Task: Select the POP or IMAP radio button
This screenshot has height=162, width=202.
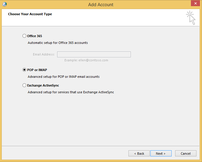Action: pyautogui.click(x=24, y=70)
